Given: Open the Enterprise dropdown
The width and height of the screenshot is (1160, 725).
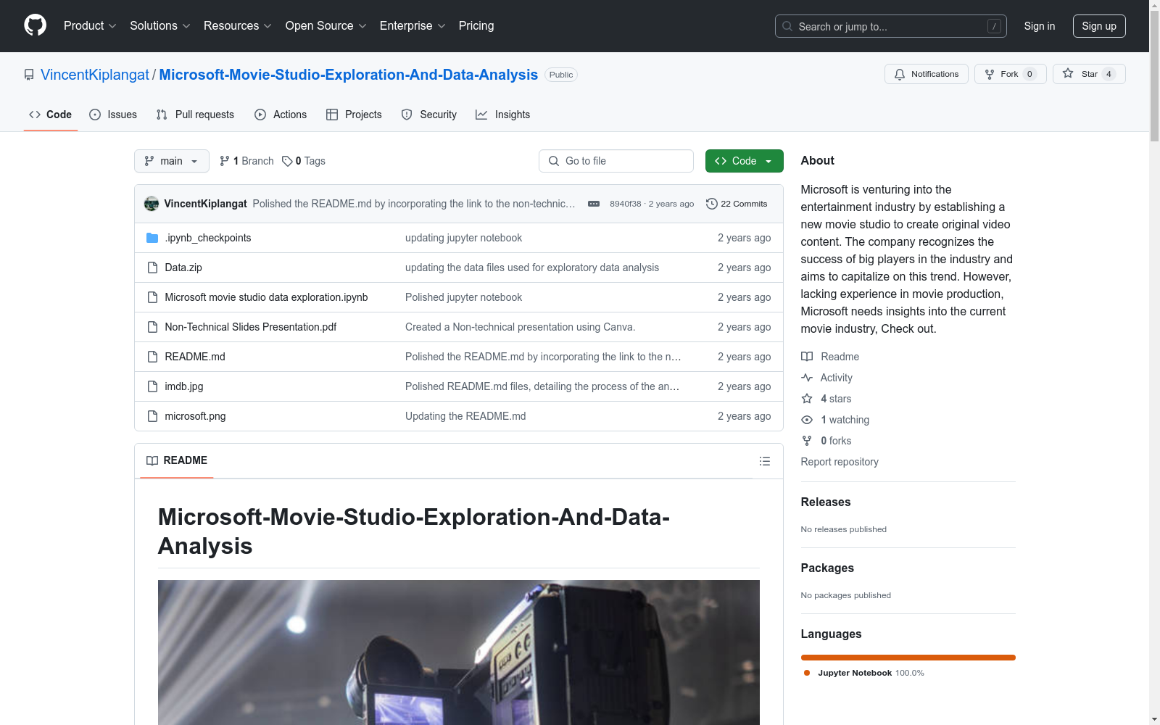Looking at the screenshot, I should click(x=413, y=26).
